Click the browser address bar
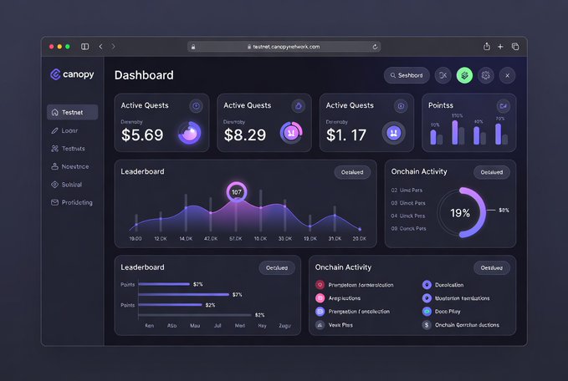Viewport: 568px width, 381px height. (x=284, y=47)
